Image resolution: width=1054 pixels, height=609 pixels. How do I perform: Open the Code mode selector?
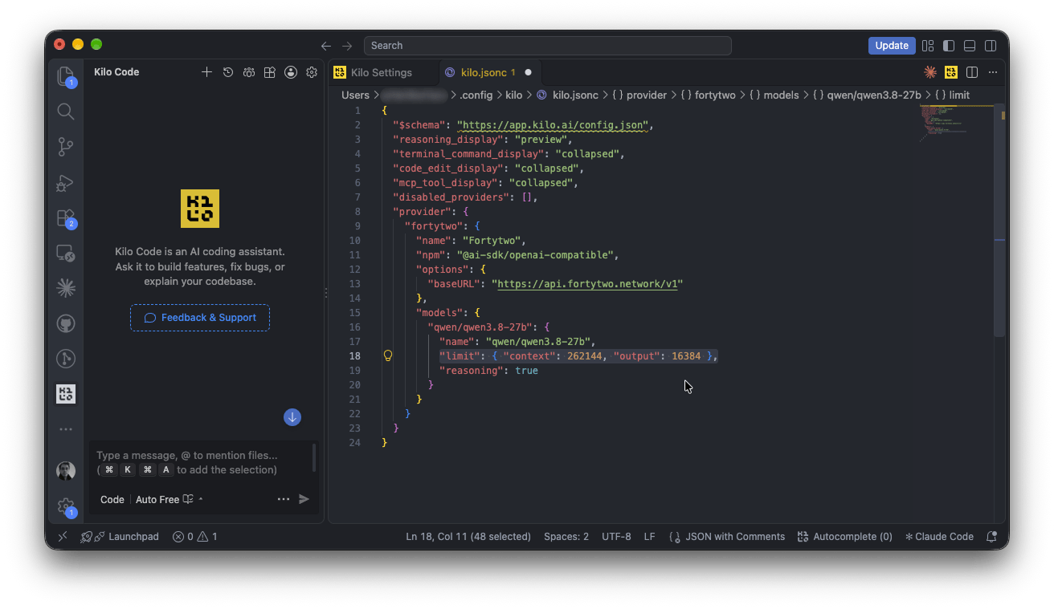(112, 500)
